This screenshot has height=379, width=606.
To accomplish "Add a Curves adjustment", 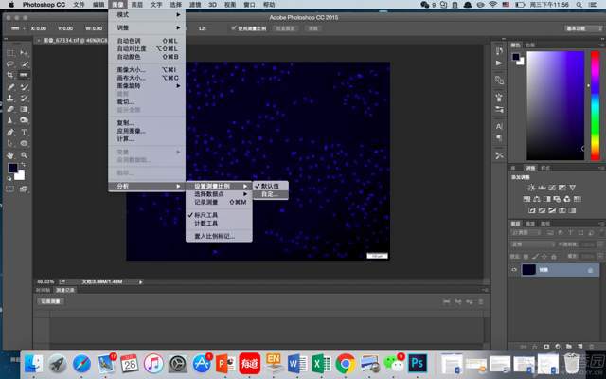I will (552, 188).
